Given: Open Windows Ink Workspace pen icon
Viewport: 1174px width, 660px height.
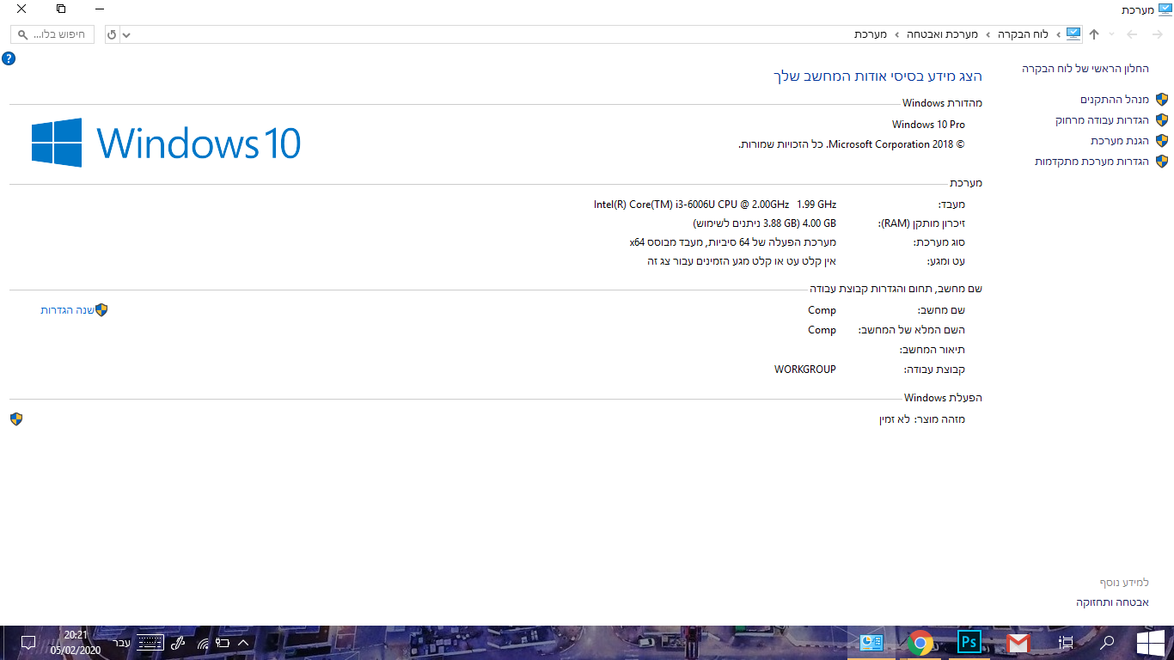Looking at the screenshot, I should [179, 643].
